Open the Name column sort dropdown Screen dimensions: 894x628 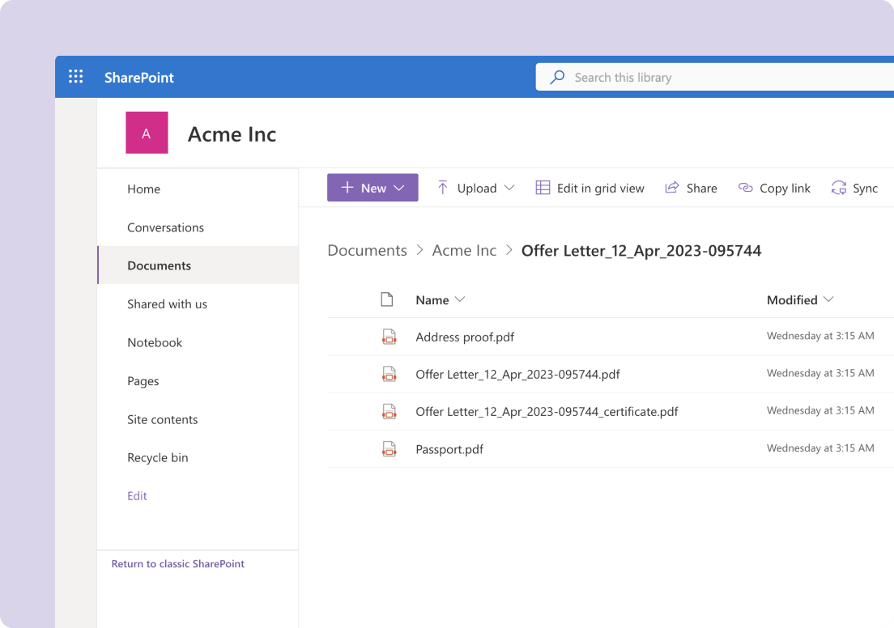(x=460, y=299)
